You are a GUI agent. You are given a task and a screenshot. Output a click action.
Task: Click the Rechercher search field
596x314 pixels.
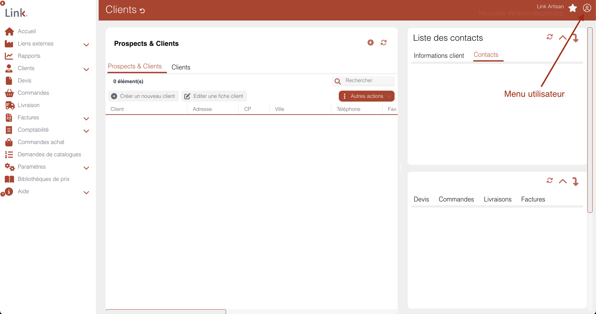point(369,81)
